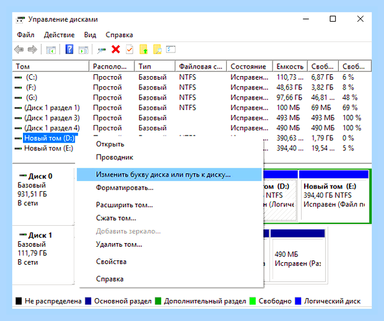Click the 69 МБ free space cell
Screen dimensions: 384x321
321,108
